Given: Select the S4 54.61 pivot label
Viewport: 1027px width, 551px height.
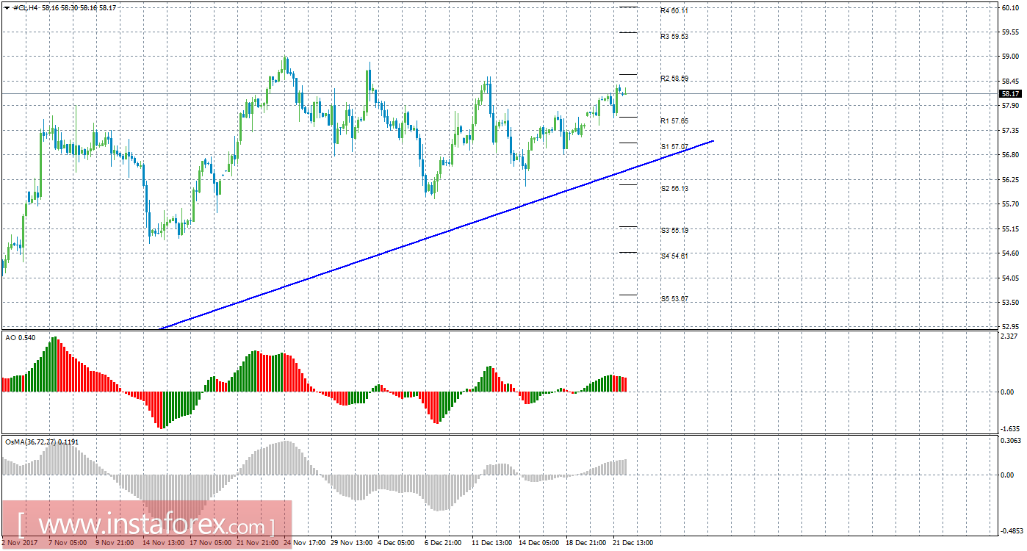Looking at the screenshot, I should click(x=674, y=256).
